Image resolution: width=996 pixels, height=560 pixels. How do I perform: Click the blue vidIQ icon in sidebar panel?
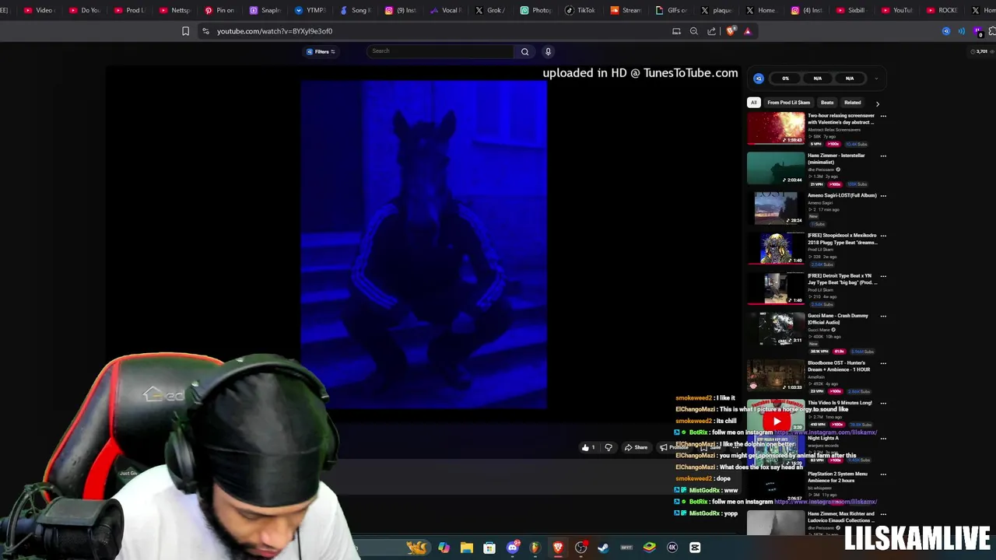tap(759, 78)
